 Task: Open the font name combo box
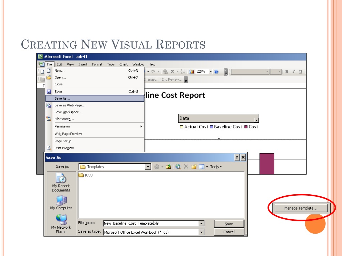(x=250, y=72)
